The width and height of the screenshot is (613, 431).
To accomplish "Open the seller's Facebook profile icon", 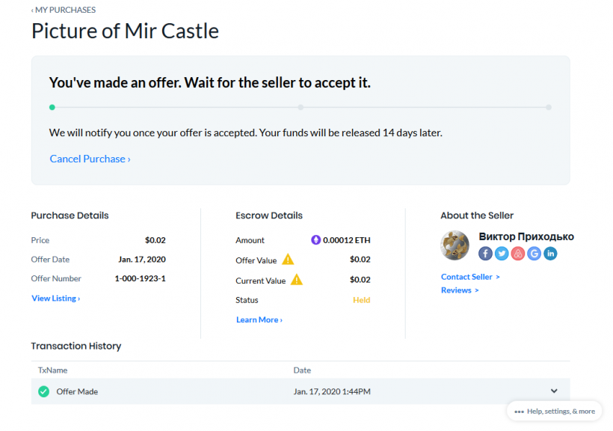I will (485, 254).
